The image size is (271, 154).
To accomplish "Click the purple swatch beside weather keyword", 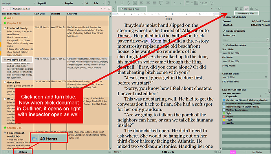I will point(224,123).
